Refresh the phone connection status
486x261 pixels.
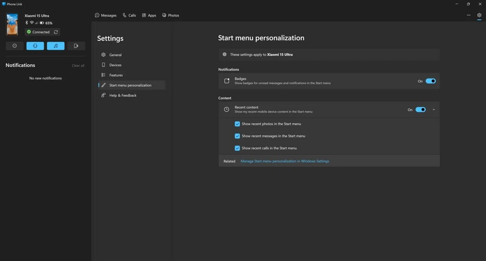[x=56, y=32]
